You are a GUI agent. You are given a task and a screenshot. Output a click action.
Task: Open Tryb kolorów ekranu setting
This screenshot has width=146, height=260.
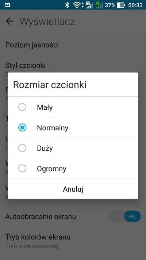73,241
